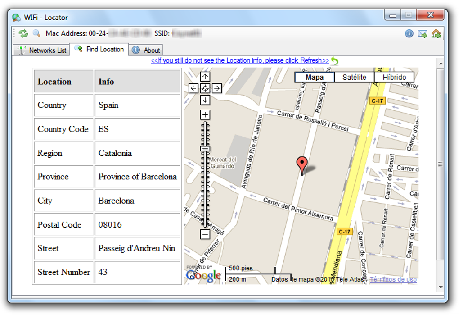Pan the map up with arrow button
Screen dimensions: 459x315
click(205, 77)
